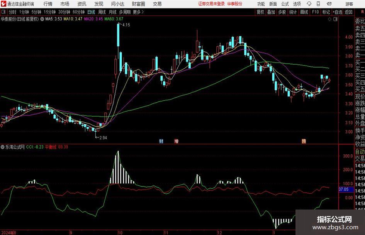
Task: Open the 选项 menu
Action: tap(297, 4)
